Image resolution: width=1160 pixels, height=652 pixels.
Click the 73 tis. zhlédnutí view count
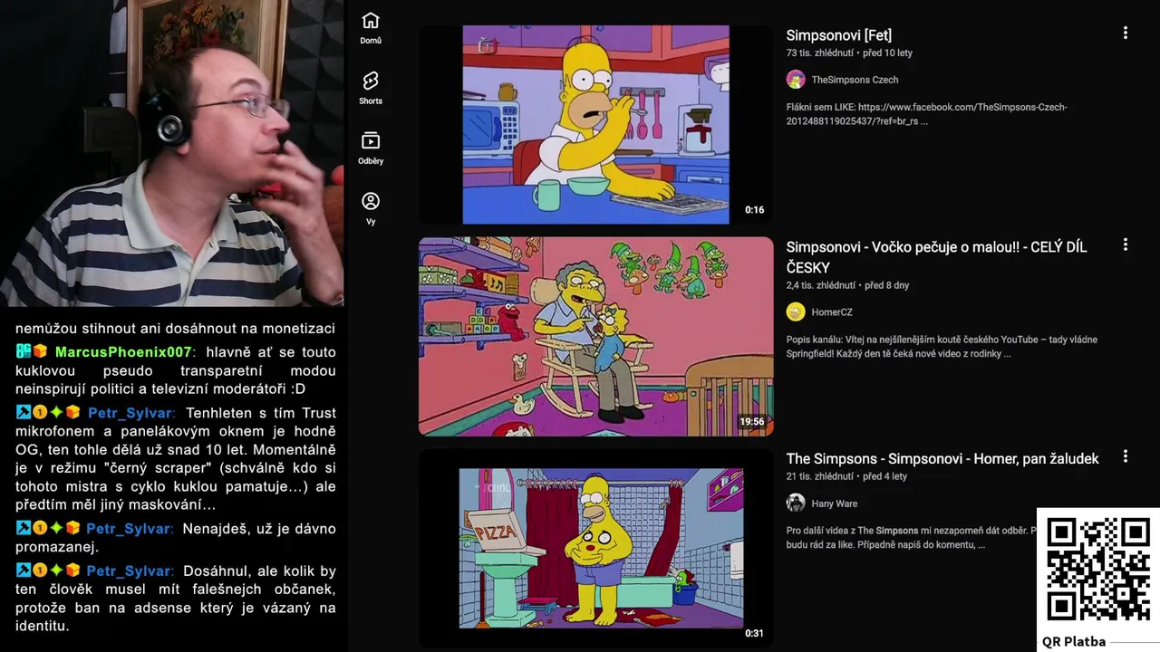coord(819,53)
